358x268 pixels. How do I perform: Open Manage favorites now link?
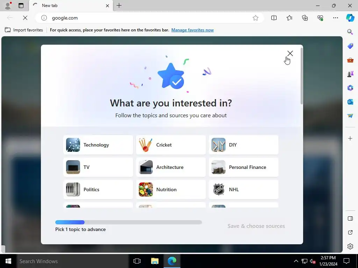tap(193, 30)
